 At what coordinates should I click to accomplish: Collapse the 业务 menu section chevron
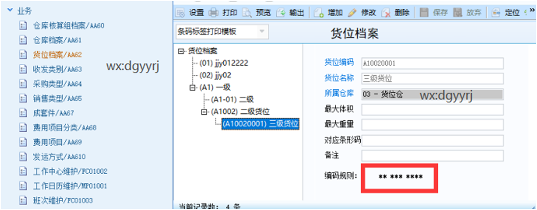[x=10, y=11]
